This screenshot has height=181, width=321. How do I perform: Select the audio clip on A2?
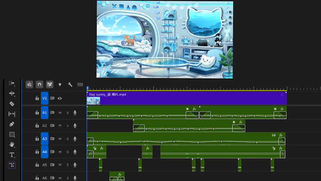[x=189, y=126]
